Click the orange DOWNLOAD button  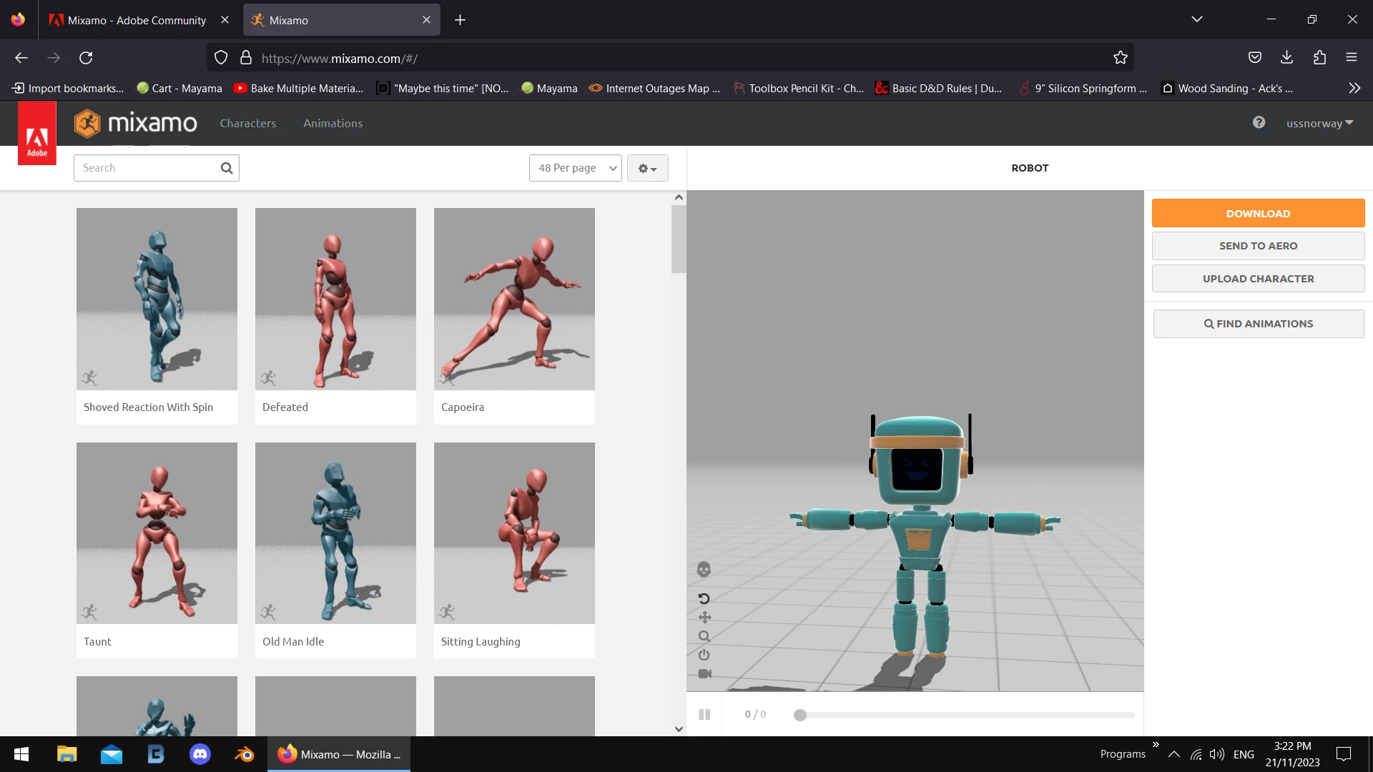1258,213
